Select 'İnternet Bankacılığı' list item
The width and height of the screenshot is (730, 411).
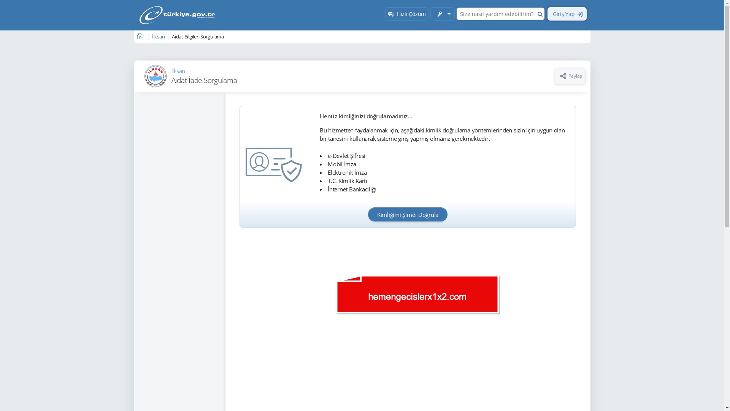click(352, 189)
